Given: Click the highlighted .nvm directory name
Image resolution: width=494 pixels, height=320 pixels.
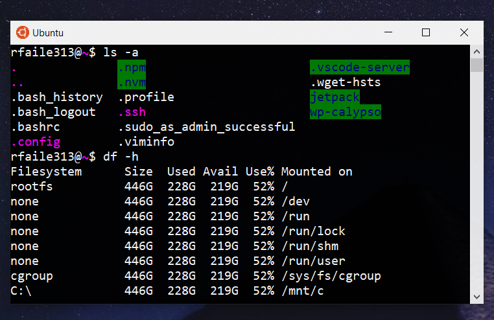Looking at the screenshot, I should [132, 82].
